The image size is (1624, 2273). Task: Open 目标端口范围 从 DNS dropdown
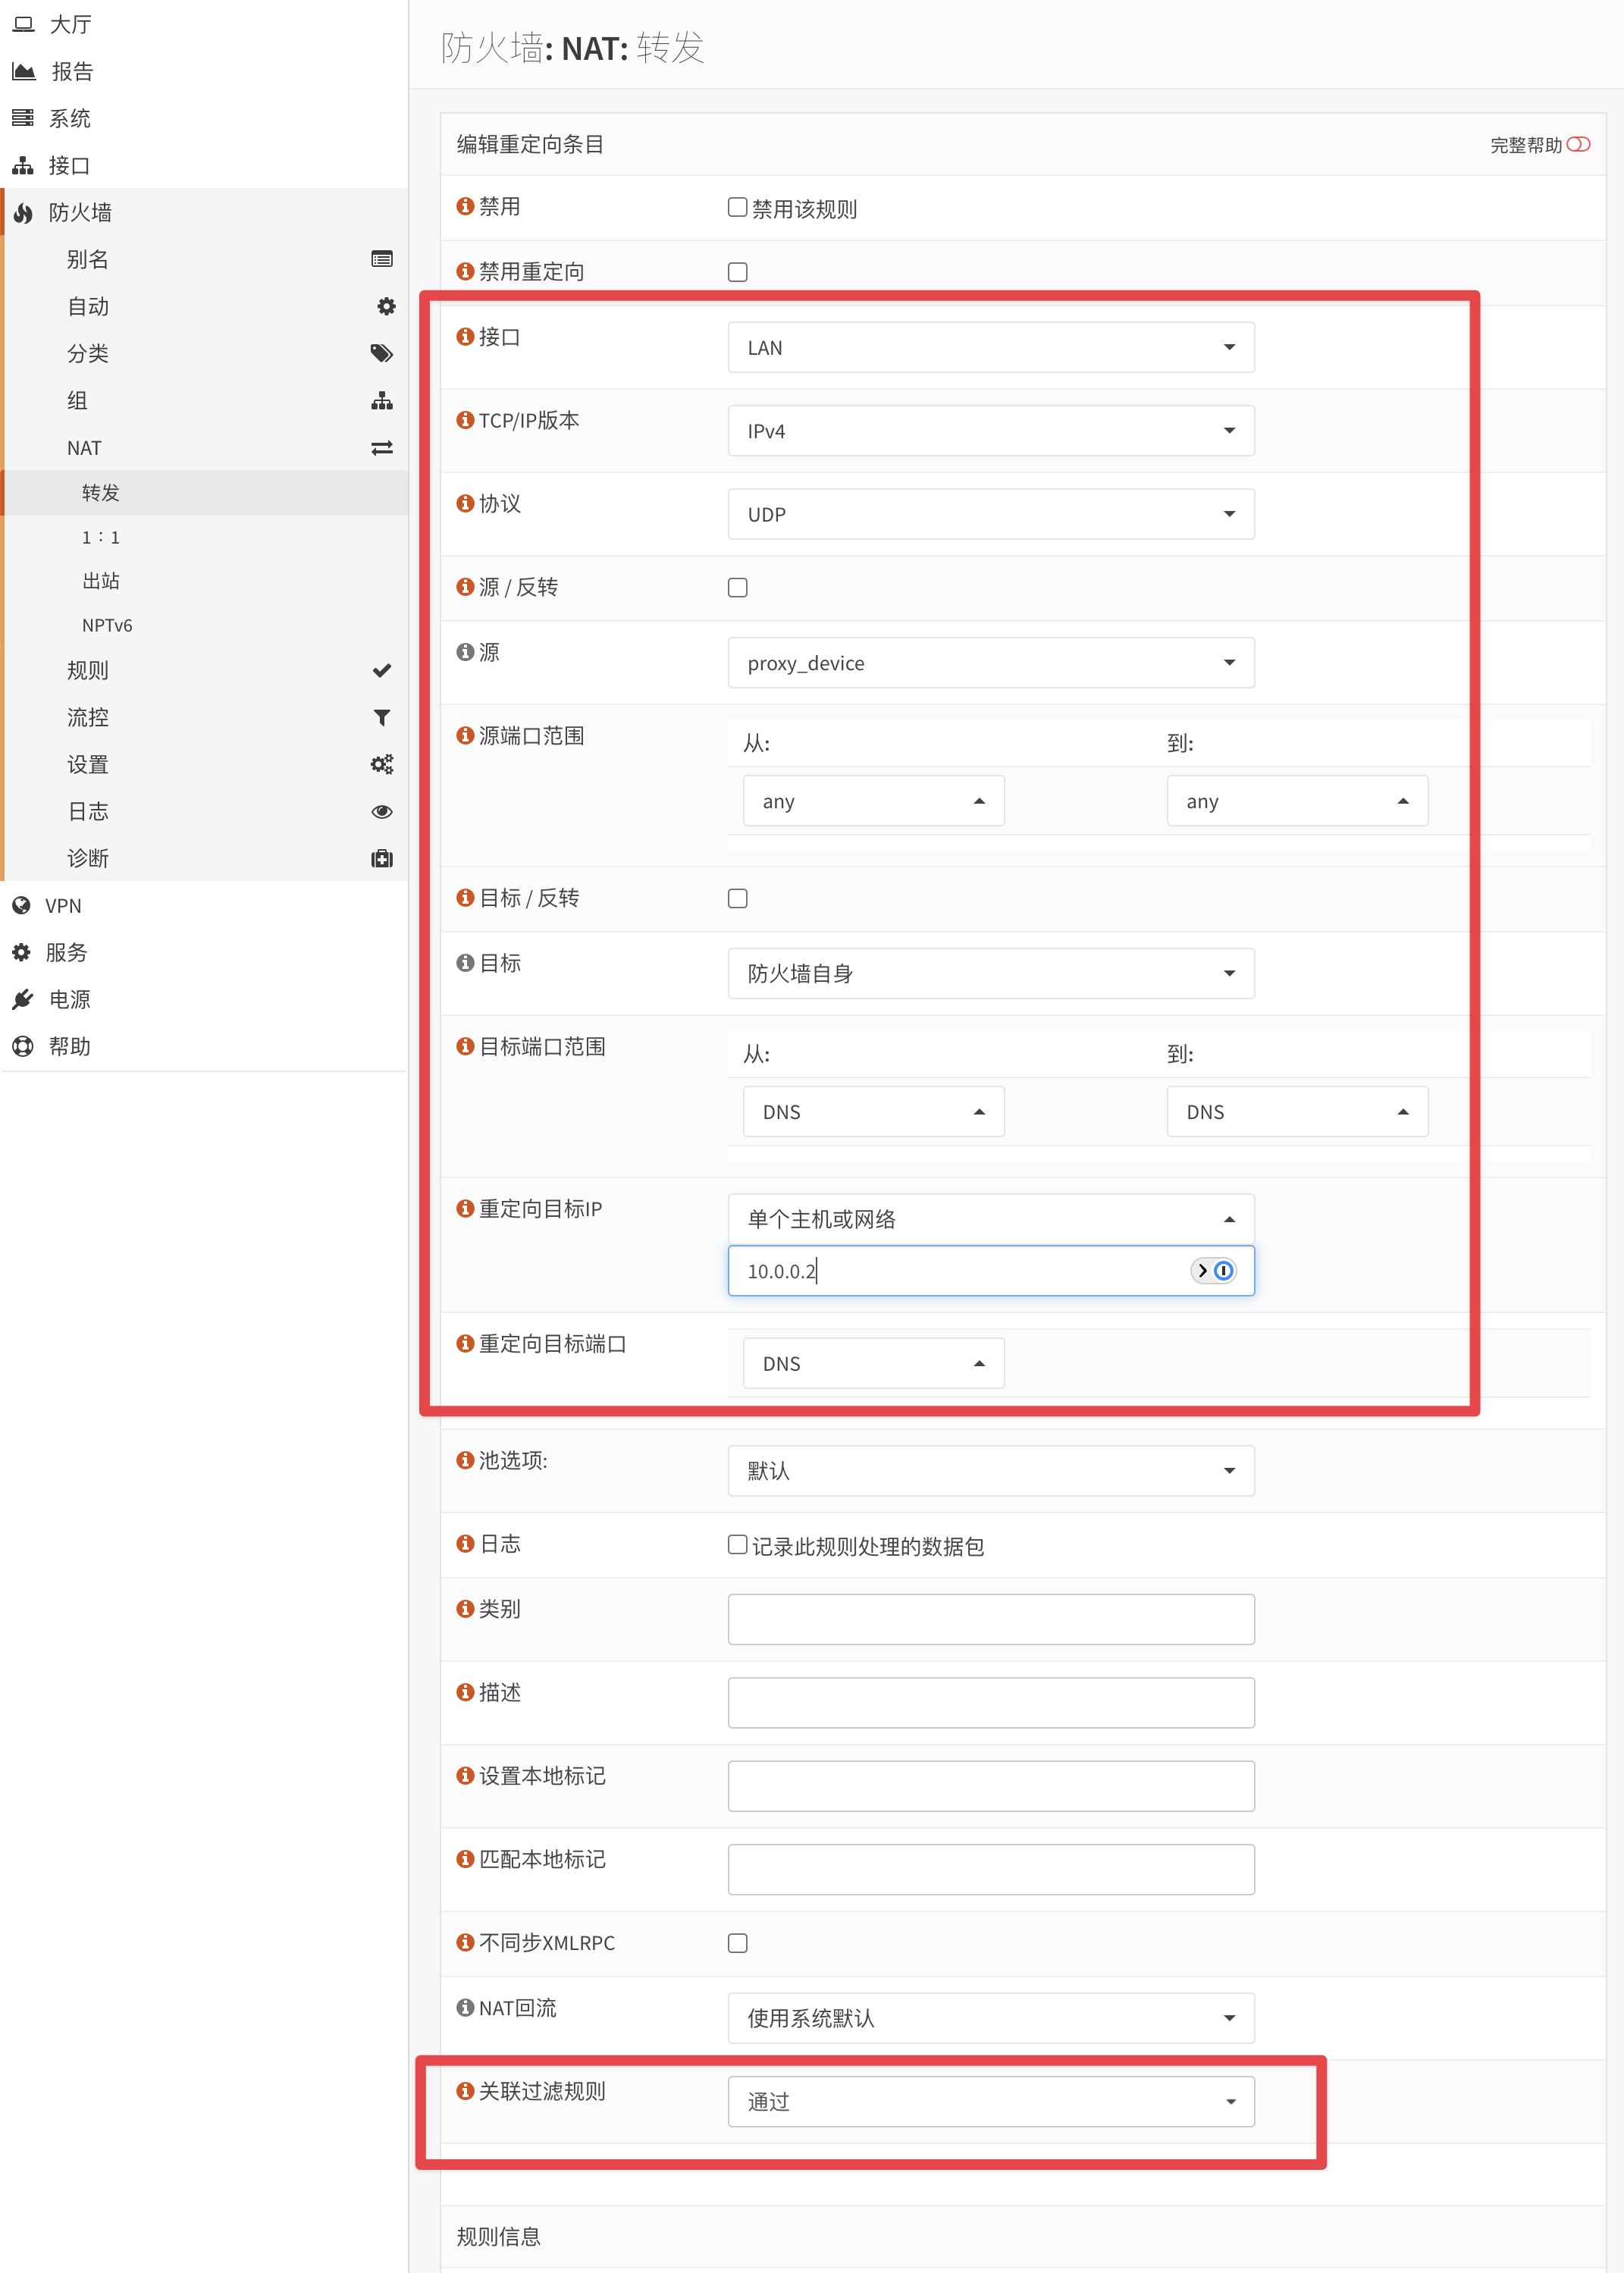coord(873,1111)
